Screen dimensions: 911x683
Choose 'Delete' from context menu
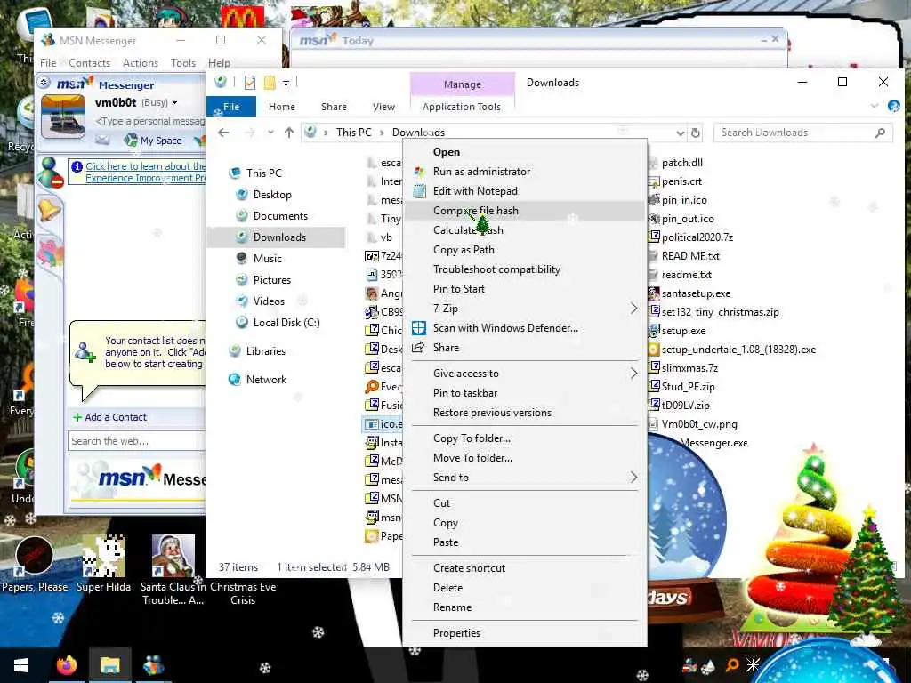tap(447, 588)
